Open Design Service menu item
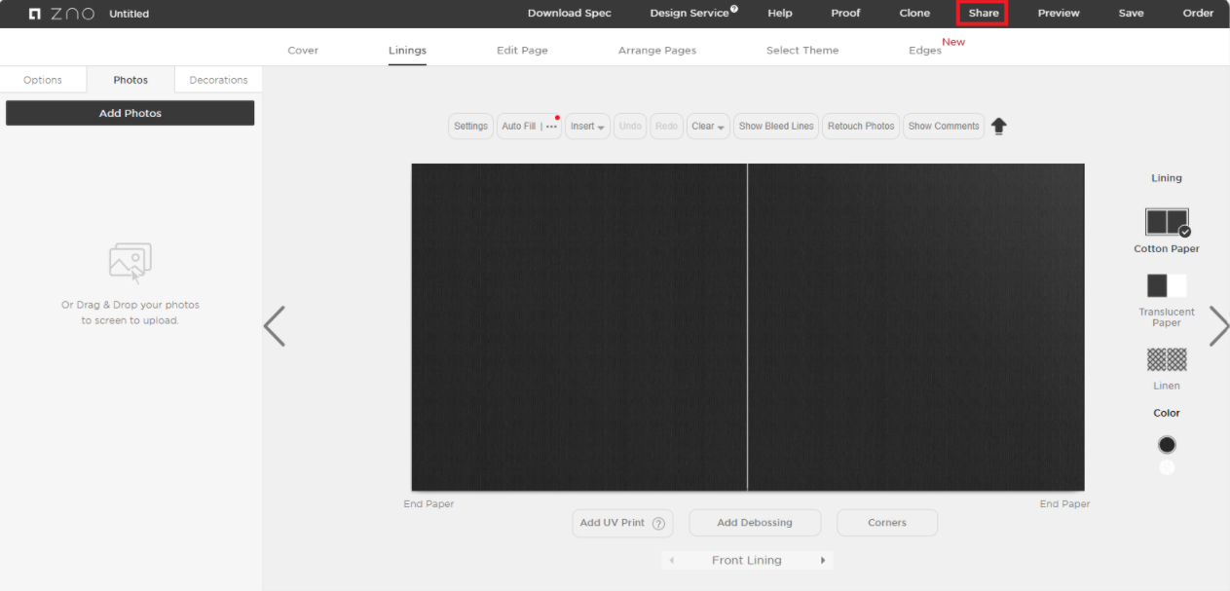1230x591 pixels. [690, 14]
